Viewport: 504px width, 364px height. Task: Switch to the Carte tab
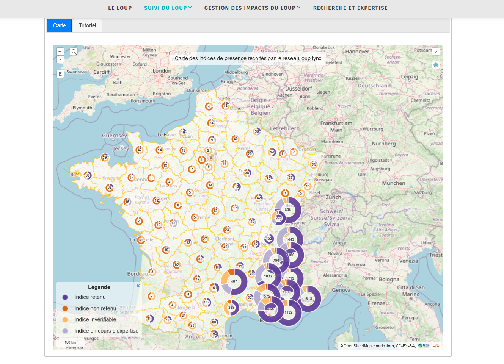60,25
